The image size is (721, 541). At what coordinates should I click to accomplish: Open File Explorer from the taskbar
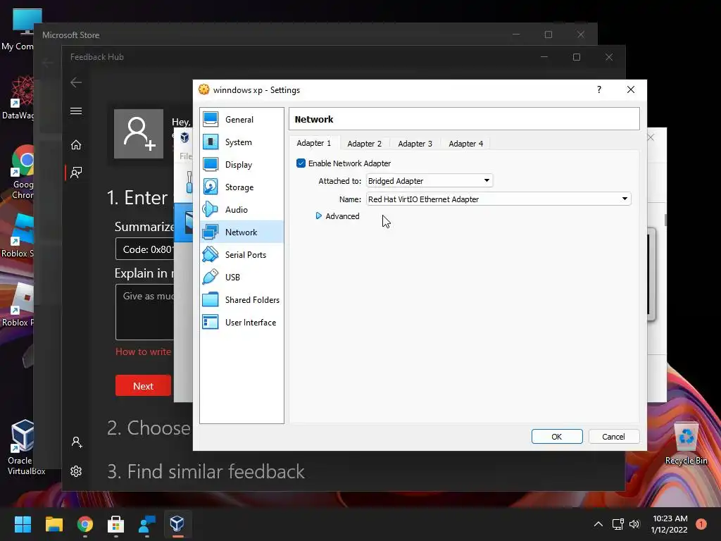54,524
